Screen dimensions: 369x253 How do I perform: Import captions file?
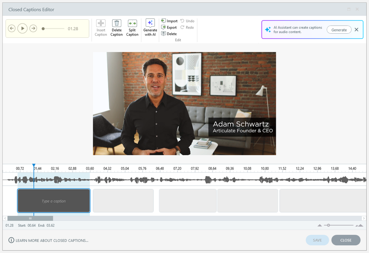point(169,21)
